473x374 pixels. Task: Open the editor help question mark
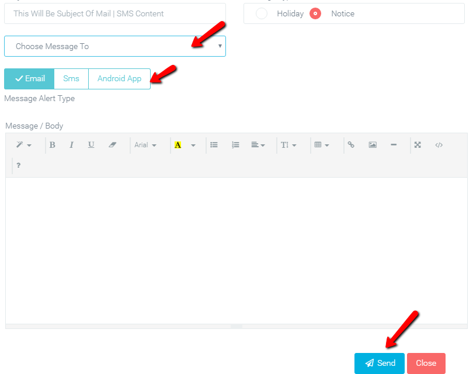click(x=19, y=165)
